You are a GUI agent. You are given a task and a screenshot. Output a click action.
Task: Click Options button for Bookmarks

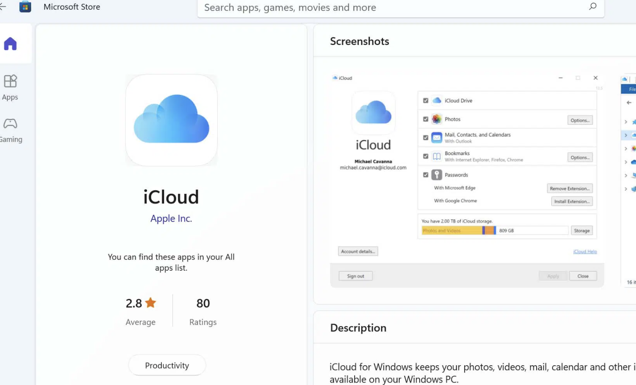580,158
